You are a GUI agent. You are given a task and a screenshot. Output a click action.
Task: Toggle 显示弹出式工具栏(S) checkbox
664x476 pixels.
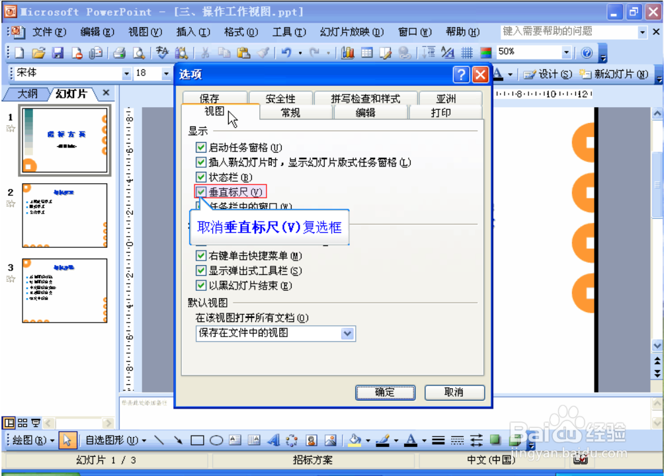[201, 270]
